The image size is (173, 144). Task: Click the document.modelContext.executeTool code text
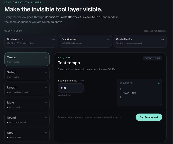73,17
